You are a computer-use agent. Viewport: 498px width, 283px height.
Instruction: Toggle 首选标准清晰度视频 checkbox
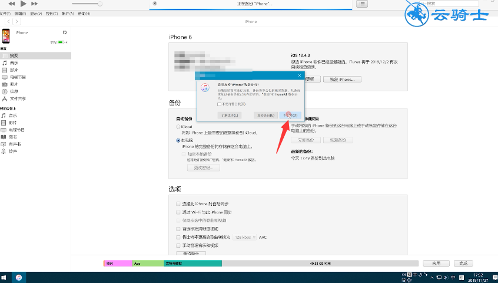tap(178, 229)
